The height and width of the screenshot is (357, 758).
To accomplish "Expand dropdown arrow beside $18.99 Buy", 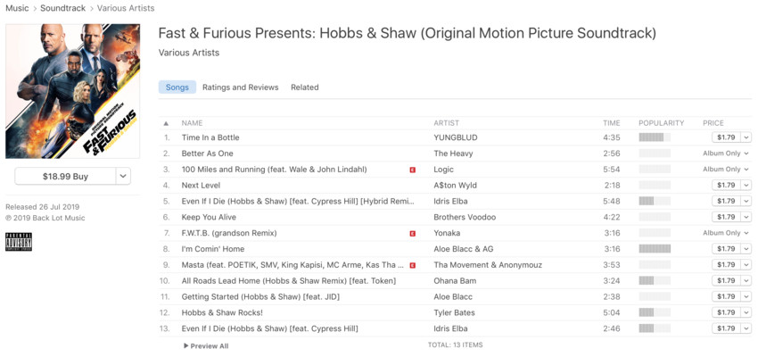I will pyautogui.click(x=123, y=177).
